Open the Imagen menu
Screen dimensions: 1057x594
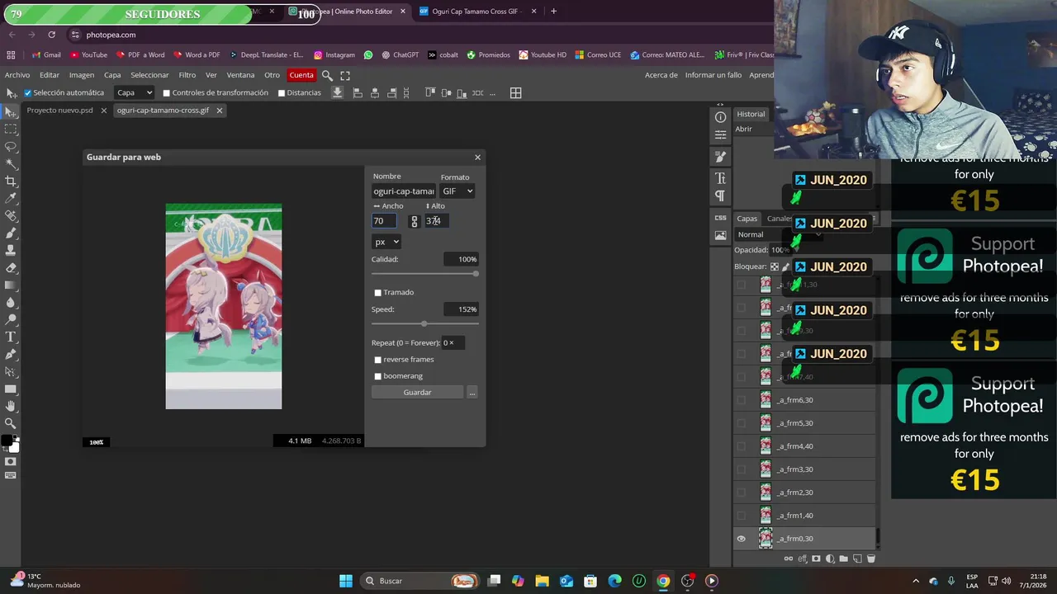click(81, 75)
